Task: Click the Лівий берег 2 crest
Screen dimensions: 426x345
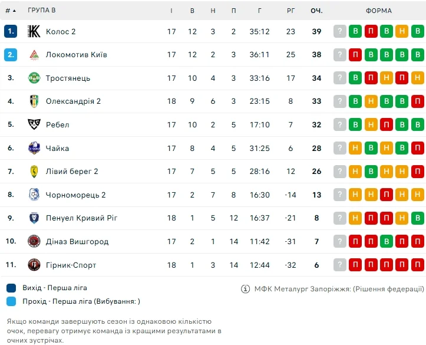Action: click(34, 172)
